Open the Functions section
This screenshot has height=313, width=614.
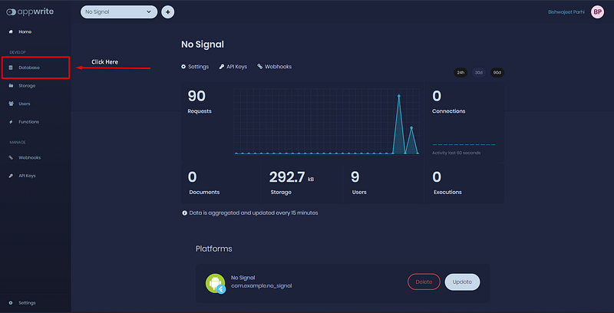[x=28, y=122]
